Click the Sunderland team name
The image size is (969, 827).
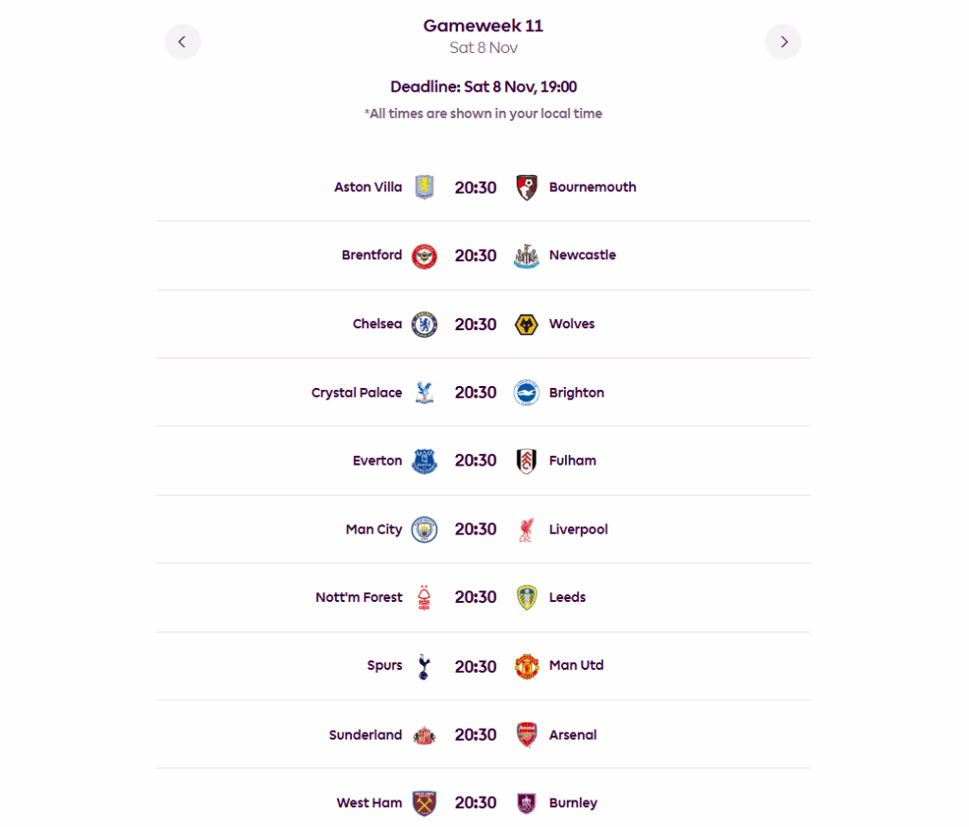tap(365, 735)
